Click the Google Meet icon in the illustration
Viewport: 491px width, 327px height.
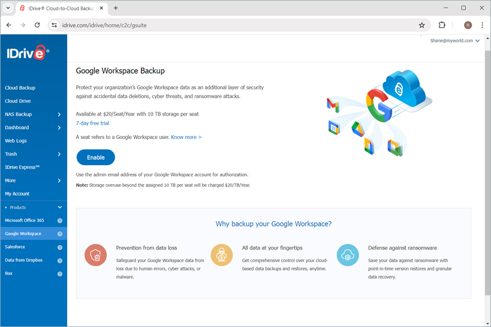tap(395, 148)
